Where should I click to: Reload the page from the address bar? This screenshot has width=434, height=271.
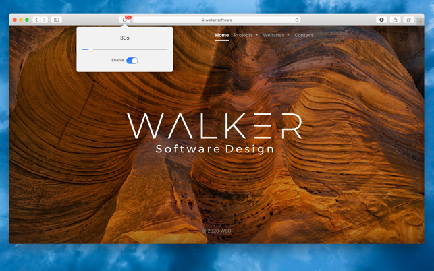click(297, 20)
